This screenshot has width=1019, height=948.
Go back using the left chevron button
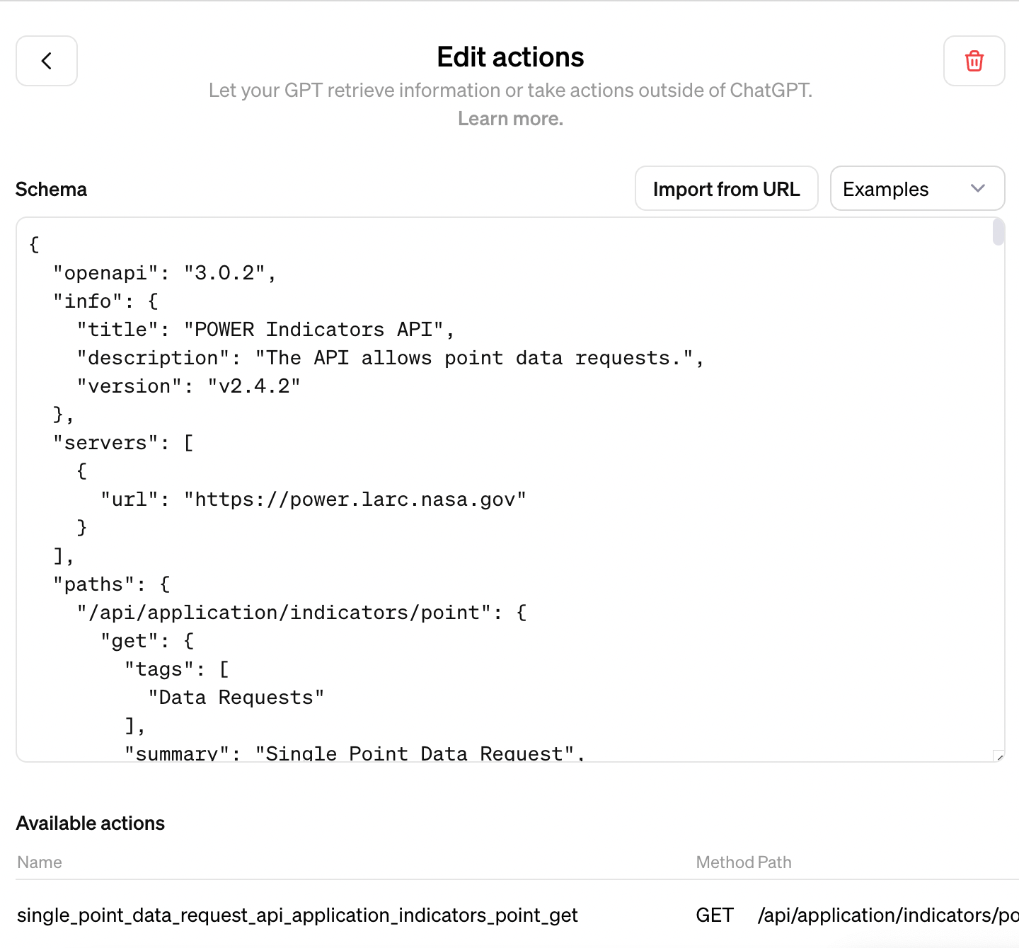pyautogui.click(x=47, y=61)
